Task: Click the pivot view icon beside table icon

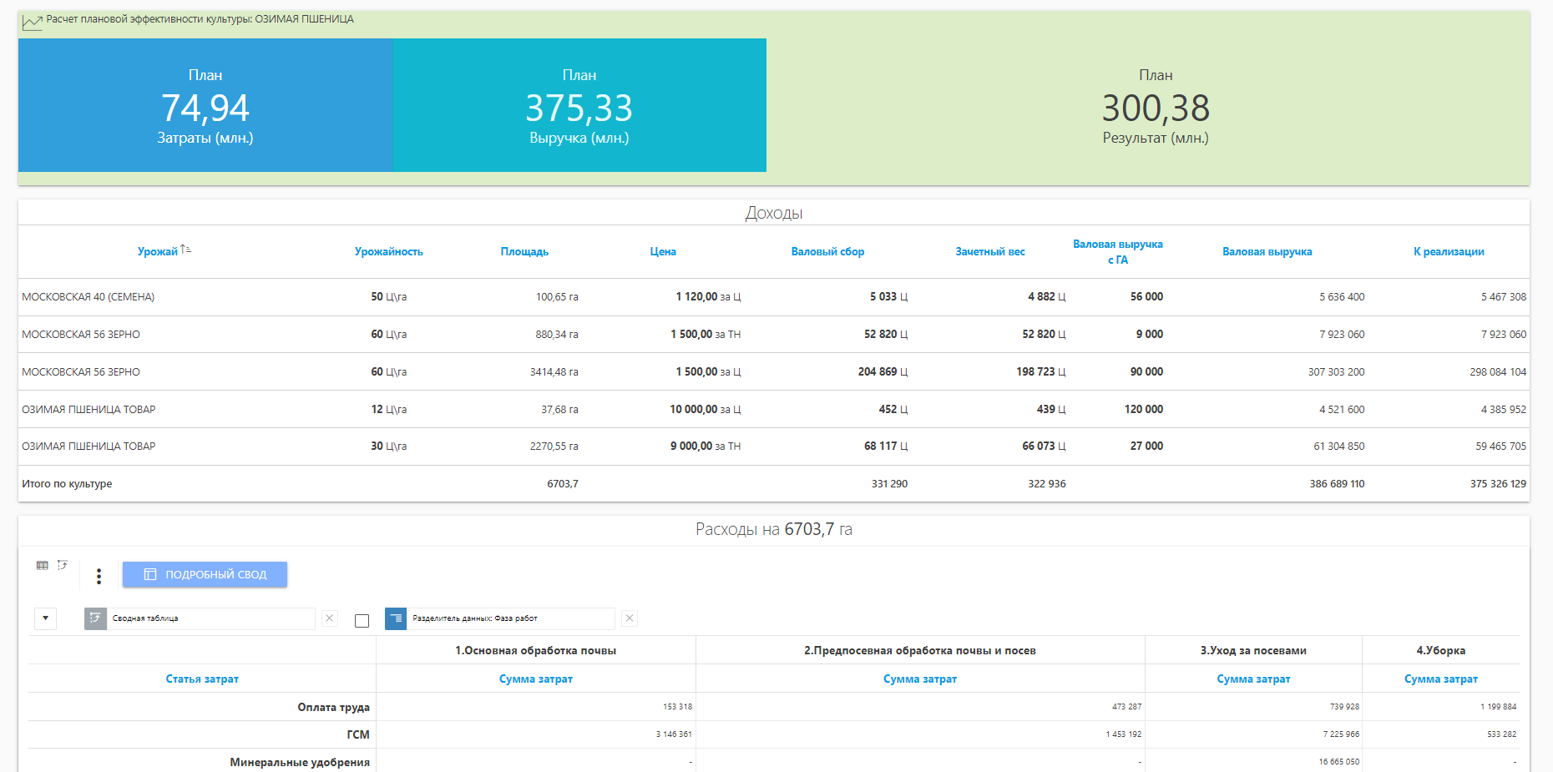Action: coord(63,566)
